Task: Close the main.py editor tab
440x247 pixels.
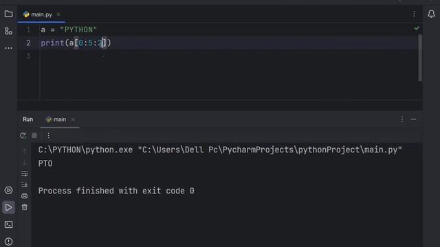Action: pos(58,14)
